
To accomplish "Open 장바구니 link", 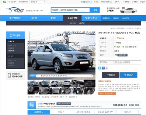I will pyautogui.click(x=117, y=2).
